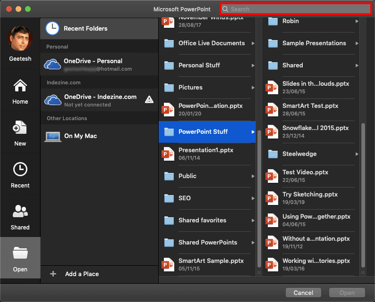
Task: Expand the Personal Stuff folder arrow
Action: click(253, 65)
